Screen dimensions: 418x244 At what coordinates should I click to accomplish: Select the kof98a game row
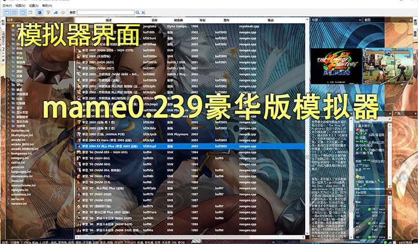tap(190, 230)
